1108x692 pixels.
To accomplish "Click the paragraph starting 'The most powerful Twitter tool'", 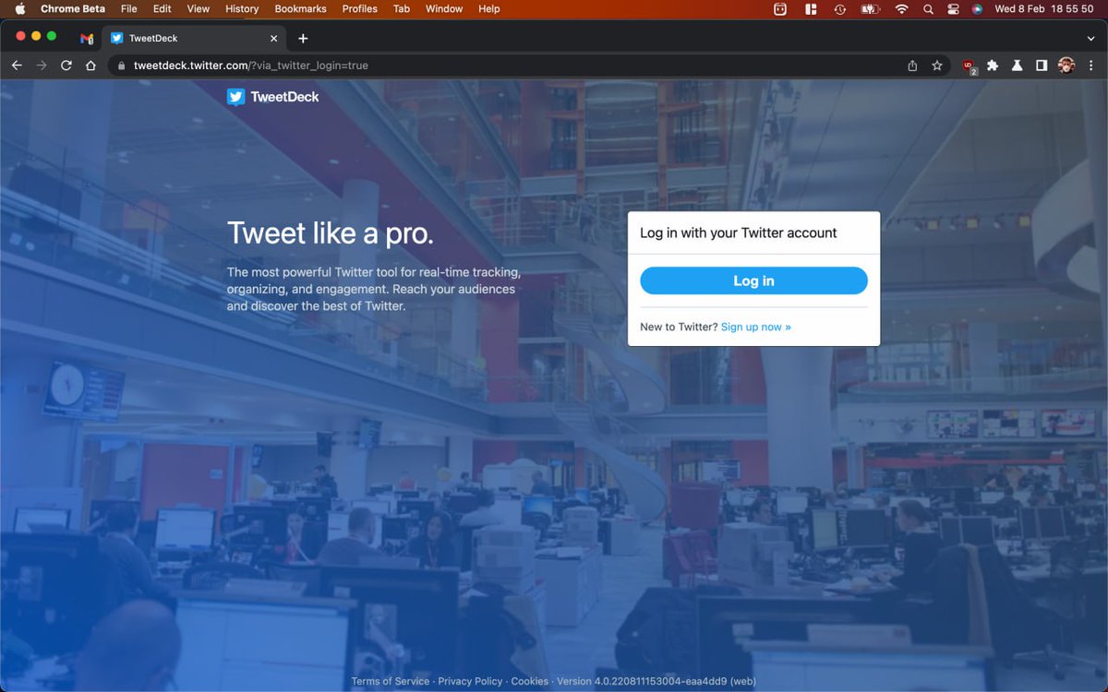I will pyautogui.click(x=374, y=289).
